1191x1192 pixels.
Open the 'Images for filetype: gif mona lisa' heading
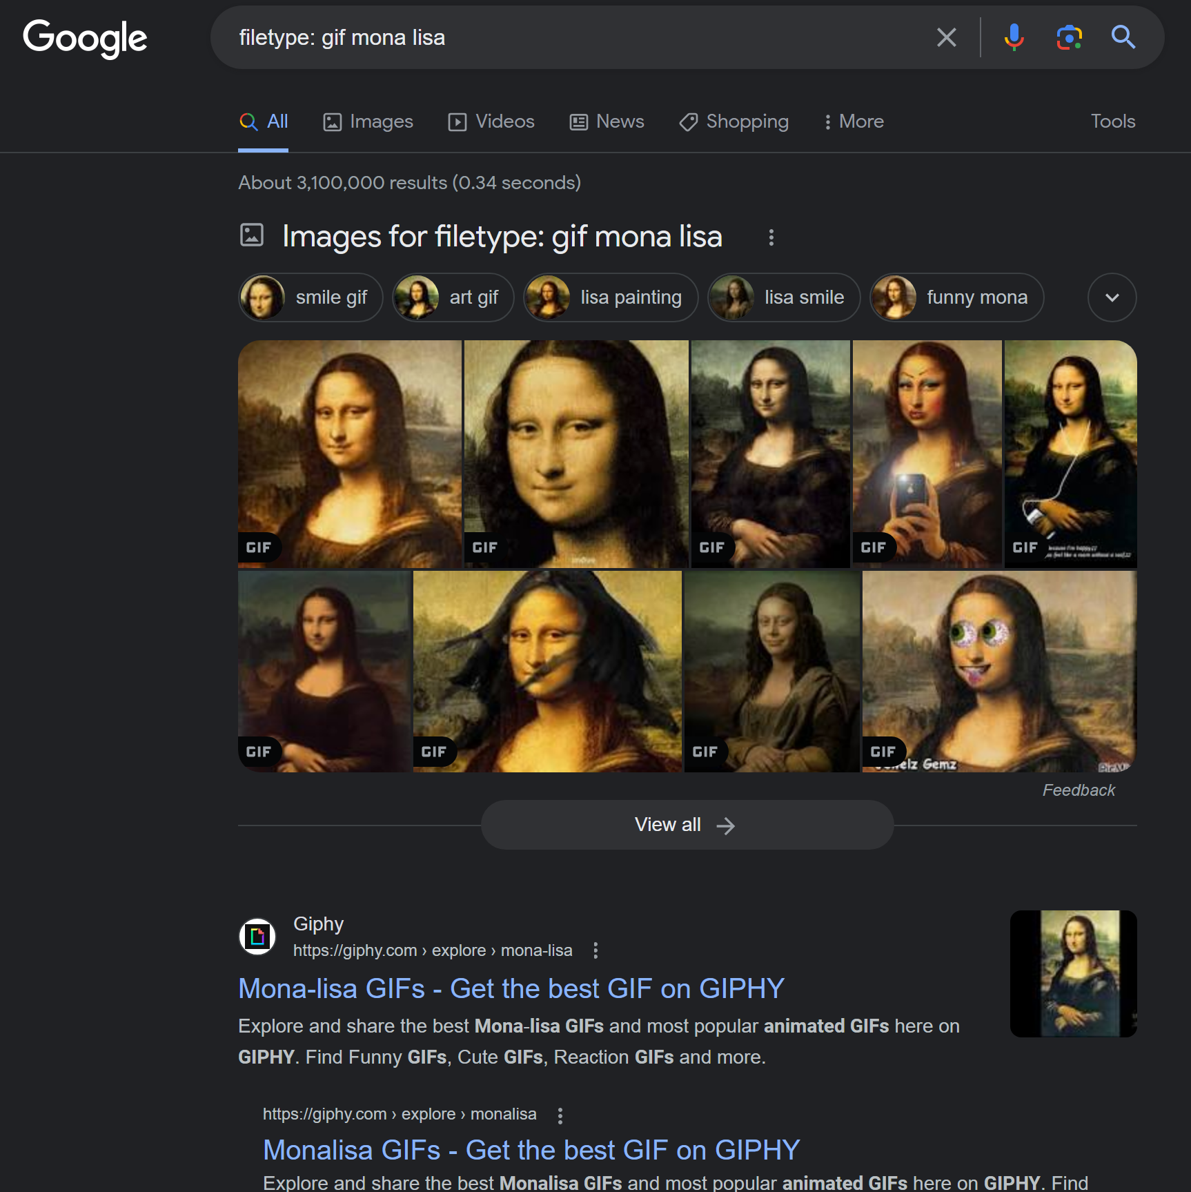pos(502,237)
